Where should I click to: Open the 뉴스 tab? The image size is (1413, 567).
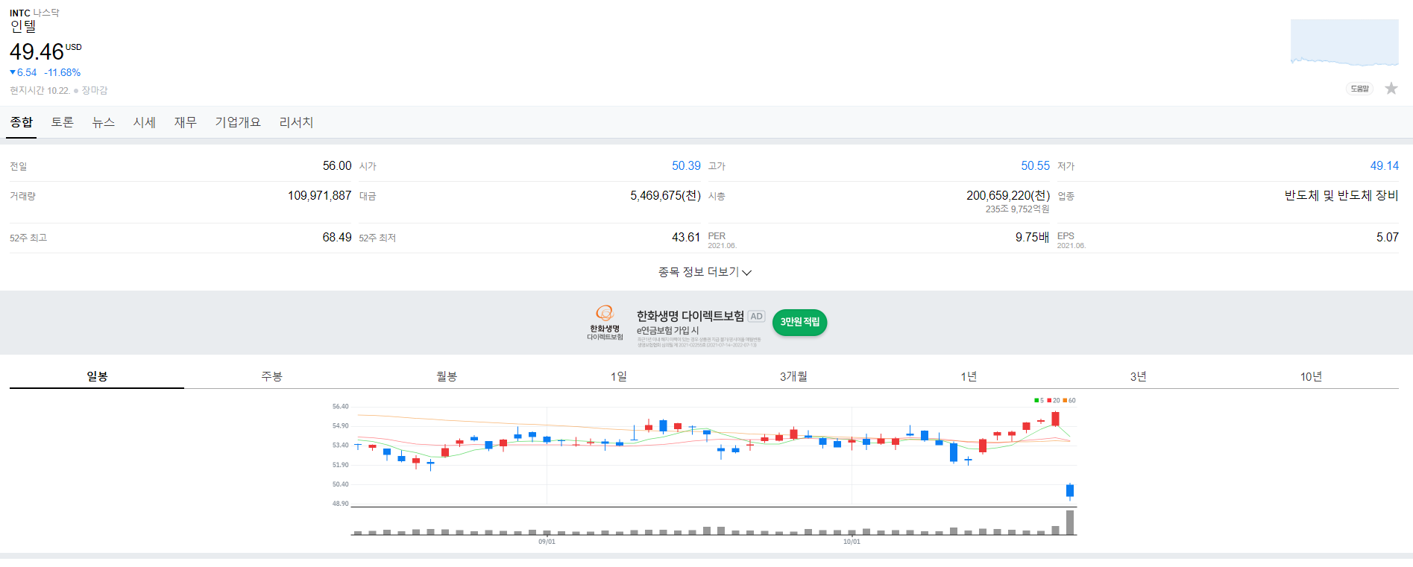(104, 122)
